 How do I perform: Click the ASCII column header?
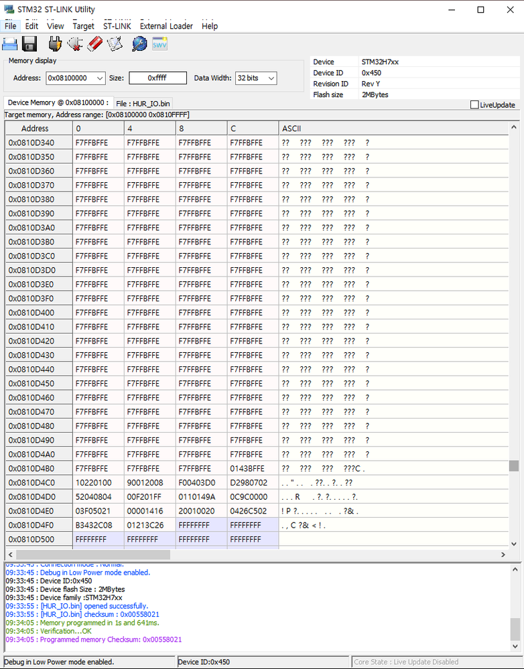pyautogui.click(x=393, y=129)
